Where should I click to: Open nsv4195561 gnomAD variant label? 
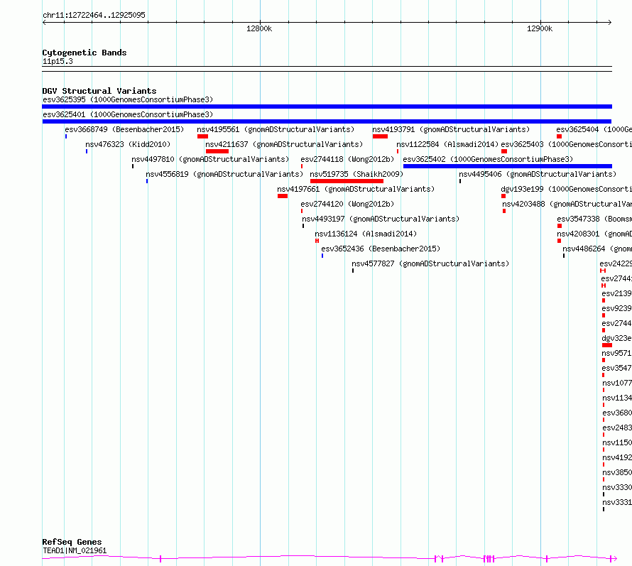[x=276, y=129]
